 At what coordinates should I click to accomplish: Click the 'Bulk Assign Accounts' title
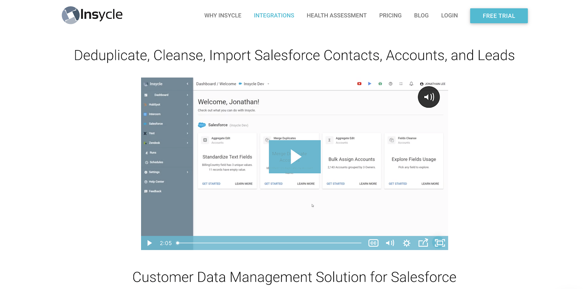[352, 159]
